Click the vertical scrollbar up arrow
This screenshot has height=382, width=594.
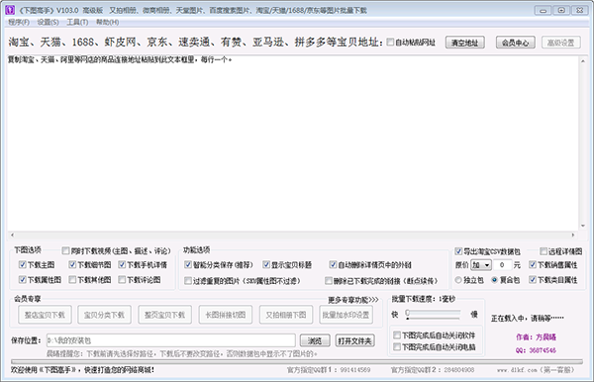click(x=583, y=61)
